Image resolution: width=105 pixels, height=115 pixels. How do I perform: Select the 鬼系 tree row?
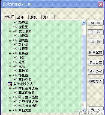[x=22, y=67]
